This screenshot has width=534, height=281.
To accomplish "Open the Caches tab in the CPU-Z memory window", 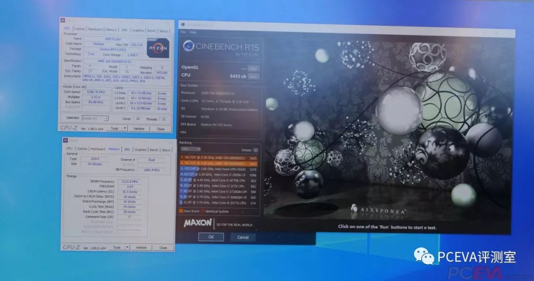I will click(82, 149).
